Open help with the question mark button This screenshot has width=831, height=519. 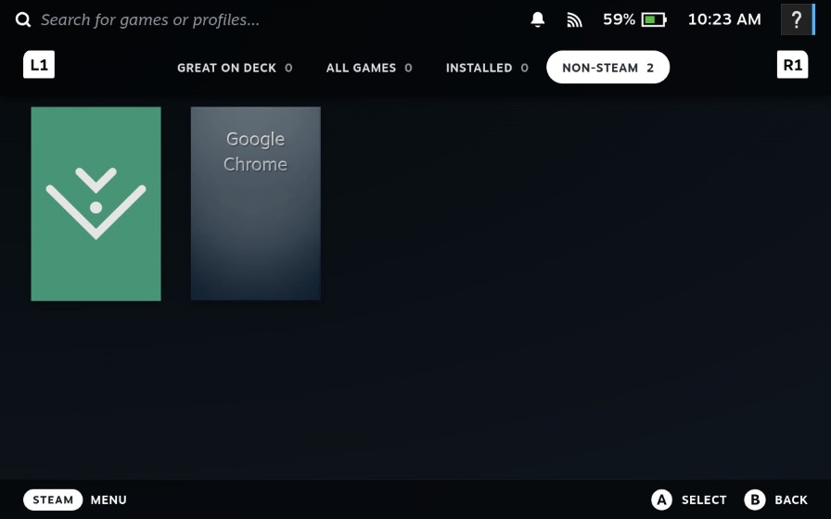(796, 19)
